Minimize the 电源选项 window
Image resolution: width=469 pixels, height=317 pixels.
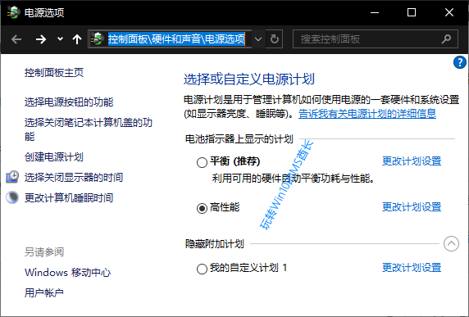[x=375, y=12]
